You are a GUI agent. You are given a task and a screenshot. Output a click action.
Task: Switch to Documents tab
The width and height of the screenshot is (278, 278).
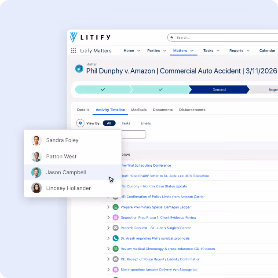click(163, 110)
